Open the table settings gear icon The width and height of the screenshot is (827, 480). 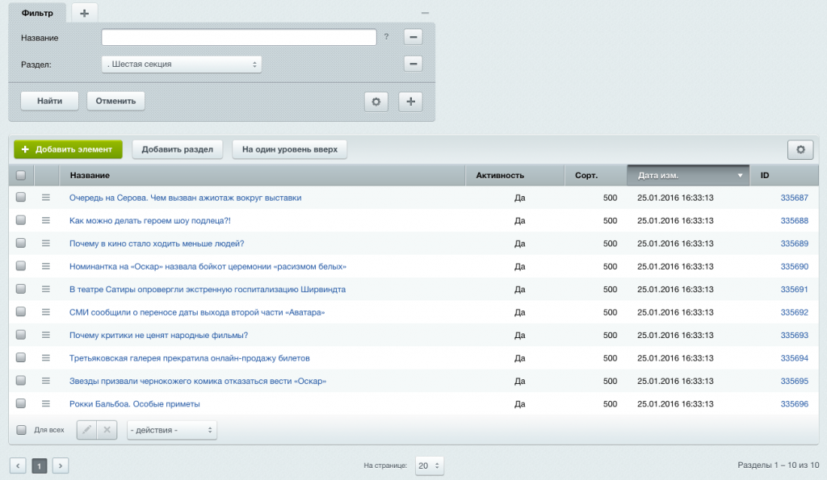click(x=800, y=149)
